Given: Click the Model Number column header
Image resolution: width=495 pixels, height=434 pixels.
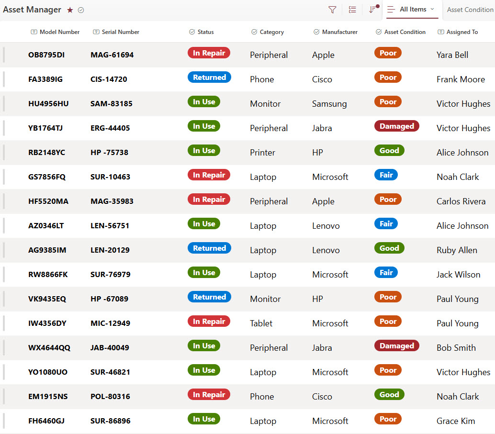Looking at the screenshot, I should (55, 32).
